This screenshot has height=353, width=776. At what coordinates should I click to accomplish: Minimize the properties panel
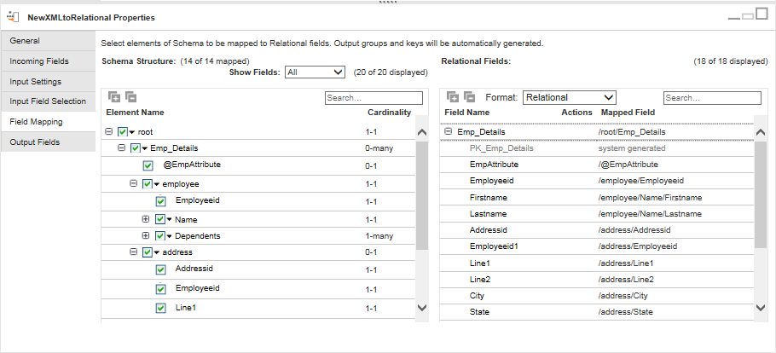[734, 18]
